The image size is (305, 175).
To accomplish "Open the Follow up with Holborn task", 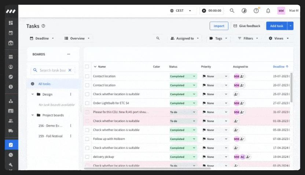I will tap(109, 139).
